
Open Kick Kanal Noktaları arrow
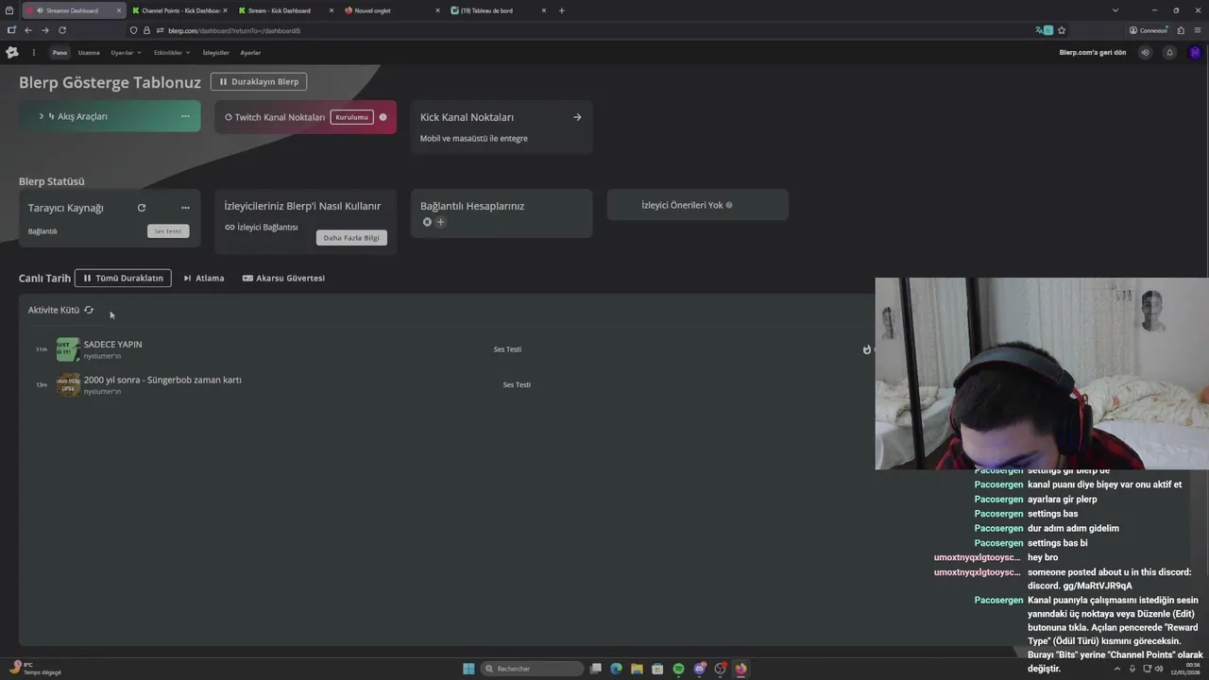click(577, 117)
